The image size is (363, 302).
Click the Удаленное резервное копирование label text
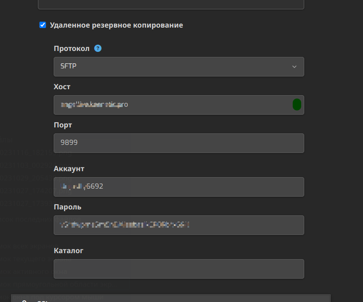click(116, 25)
